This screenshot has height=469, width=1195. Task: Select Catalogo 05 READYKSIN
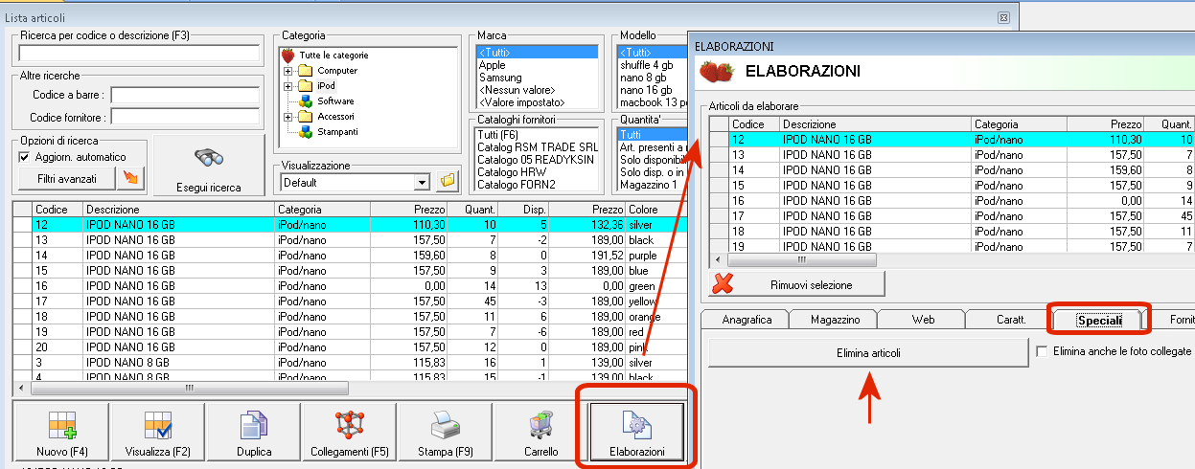pos(536,160)
